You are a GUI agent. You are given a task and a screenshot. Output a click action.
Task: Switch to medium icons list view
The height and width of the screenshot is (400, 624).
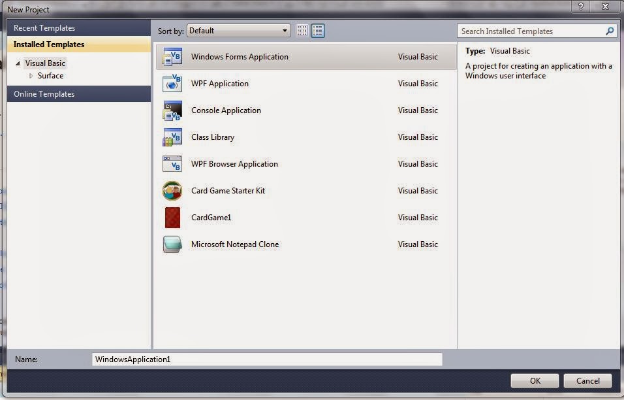[x=318, y=31]
